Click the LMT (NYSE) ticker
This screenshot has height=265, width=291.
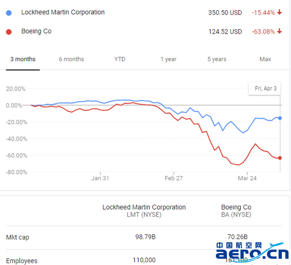click(144, 215)
